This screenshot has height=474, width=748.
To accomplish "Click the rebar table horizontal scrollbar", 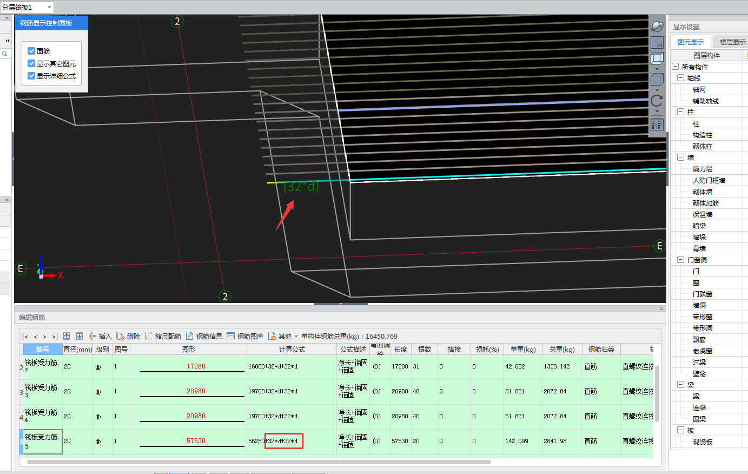I will (x=259, y=462).
